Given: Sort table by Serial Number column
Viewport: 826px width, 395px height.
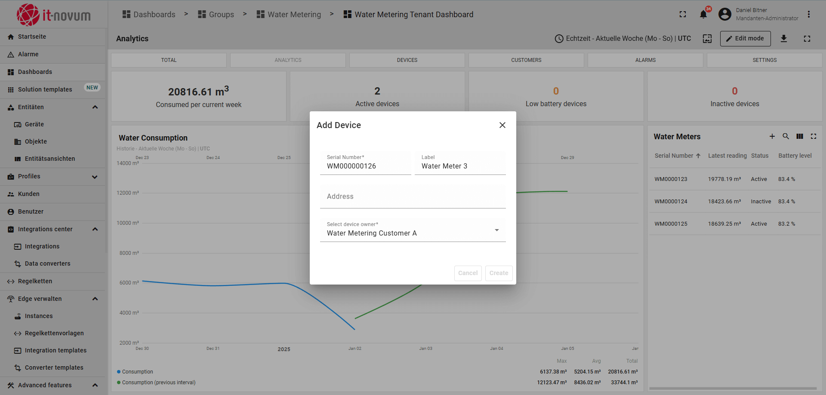Looking at the screenshot, I should (x=674, y=156).
